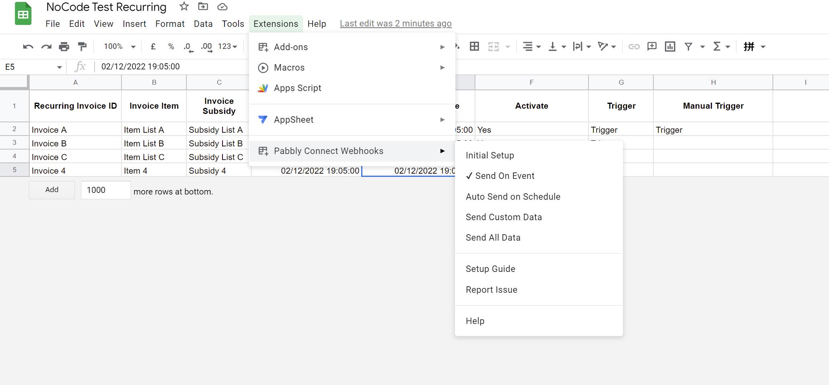Select the row 3 header
Image resolution: width=829 pixels, height=385 pixels.
(14, 143)
